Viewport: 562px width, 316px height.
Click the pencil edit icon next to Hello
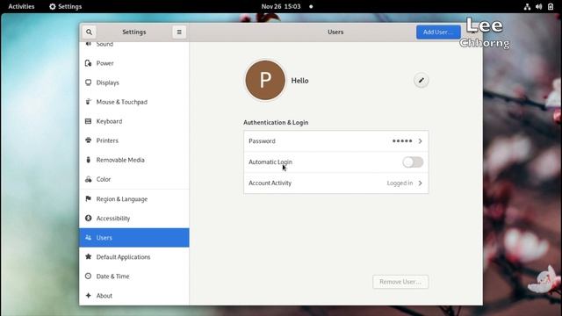coord(421,80)
